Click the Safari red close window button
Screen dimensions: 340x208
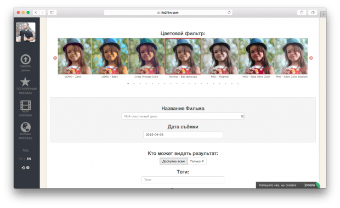pos(19,13)
